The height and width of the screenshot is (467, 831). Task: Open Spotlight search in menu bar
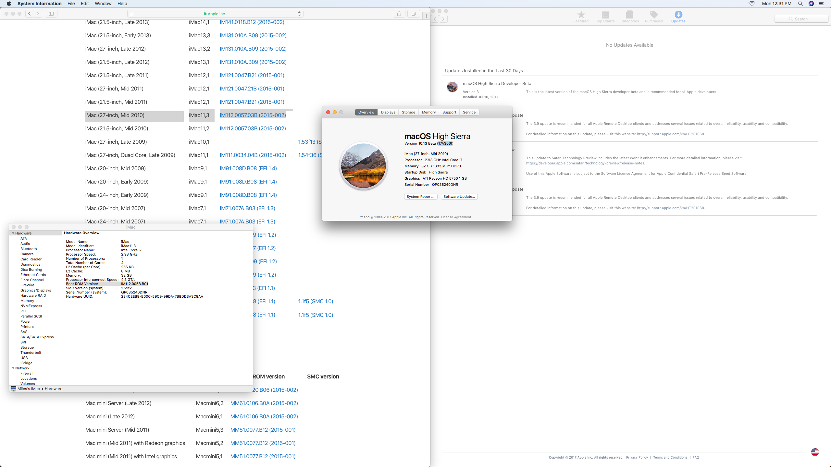click(800, 4)
